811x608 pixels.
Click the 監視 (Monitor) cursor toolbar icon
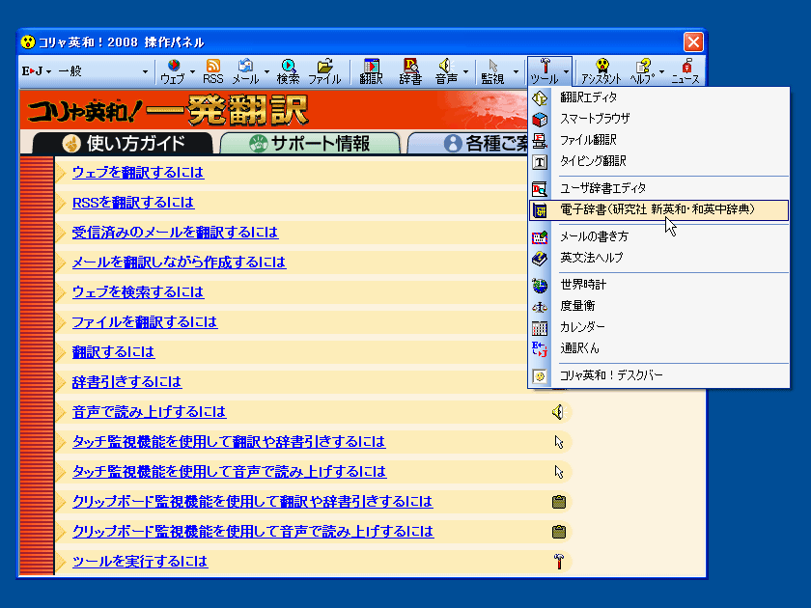pyautogui.click(x=492, y=71)
